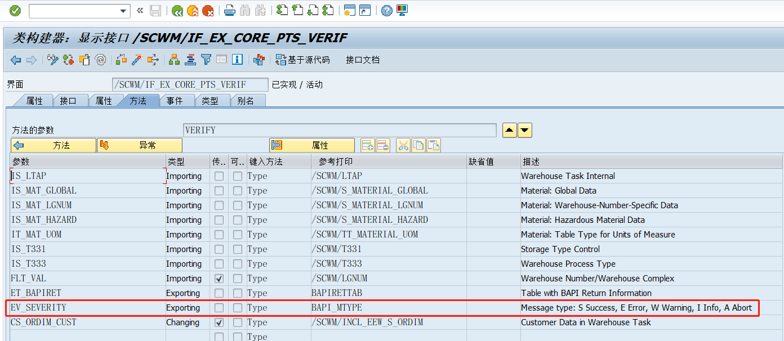
Task: Click the down arrow beside VERIFY method
Action: [x=525, y=130]
